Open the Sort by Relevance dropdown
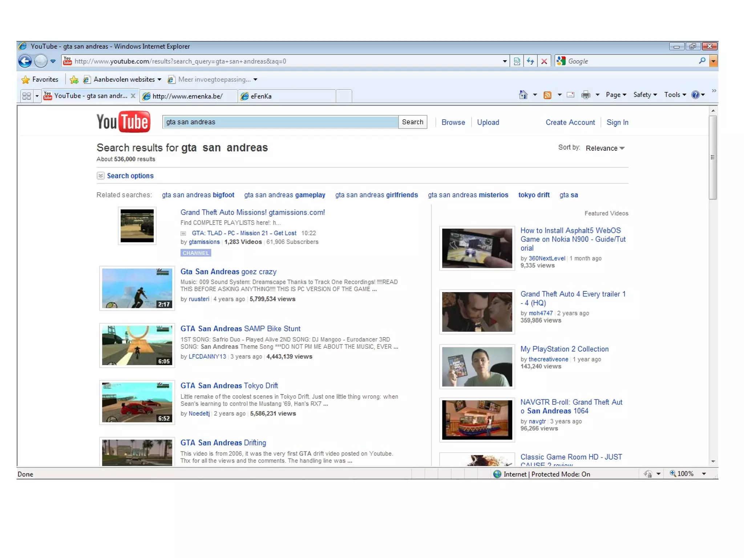Screen dimensions: 744x558 pos(605,148)
